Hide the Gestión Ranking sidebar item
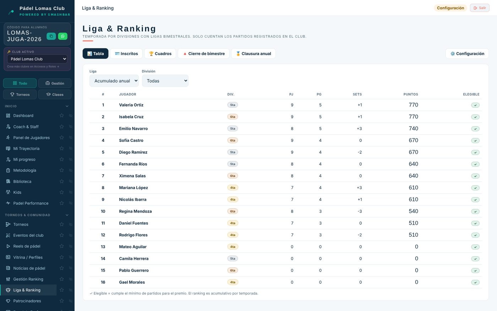Viewport: 497px width, 311px height. pos(71,279)
